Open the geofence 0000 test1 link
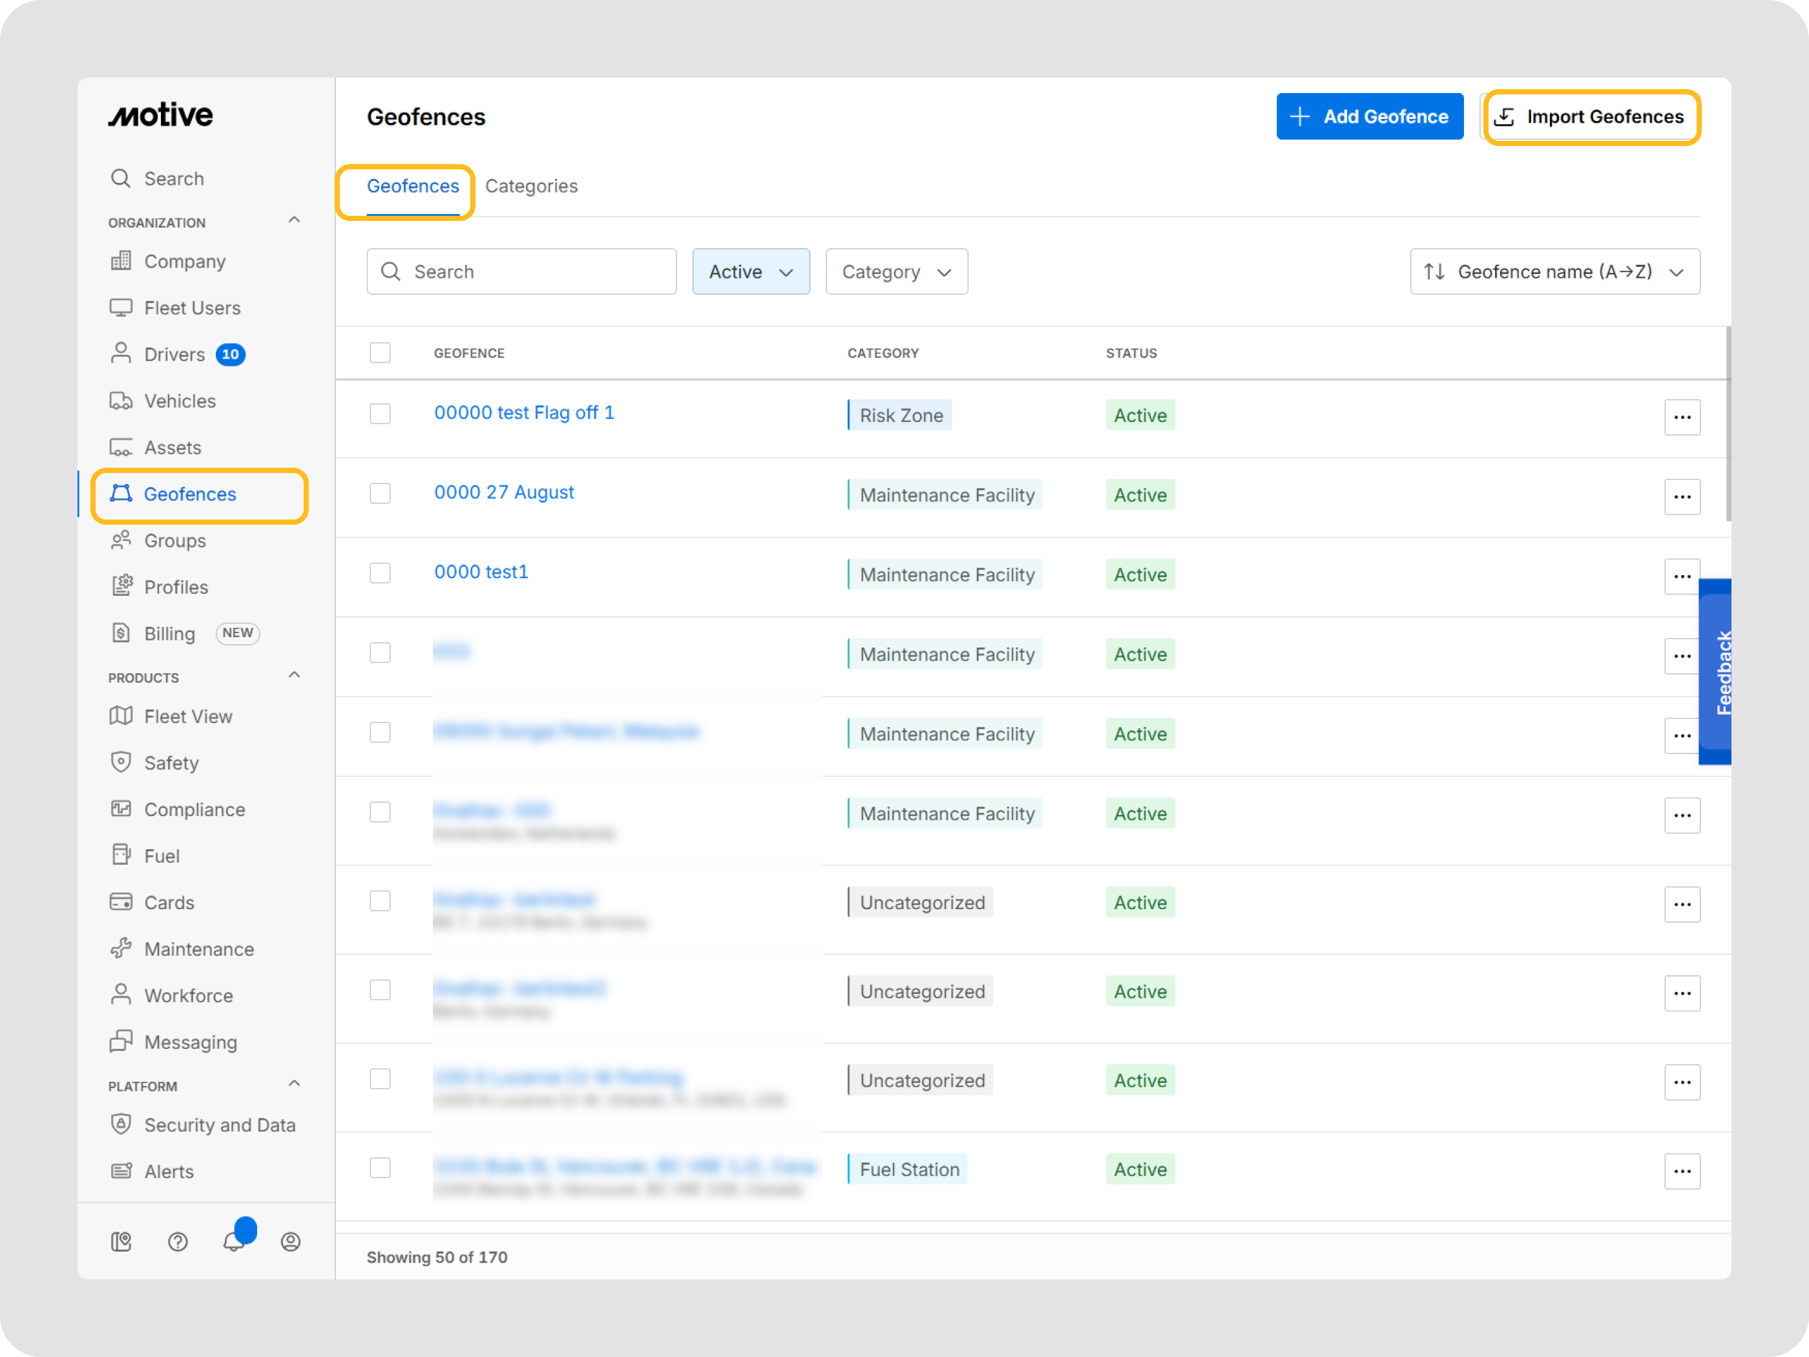Viewport: 1809px width, 1357px height. tap(481, 572)
